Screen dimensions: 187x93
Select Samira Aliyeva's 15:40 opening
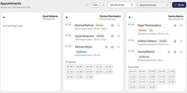[x=171, y=82]
